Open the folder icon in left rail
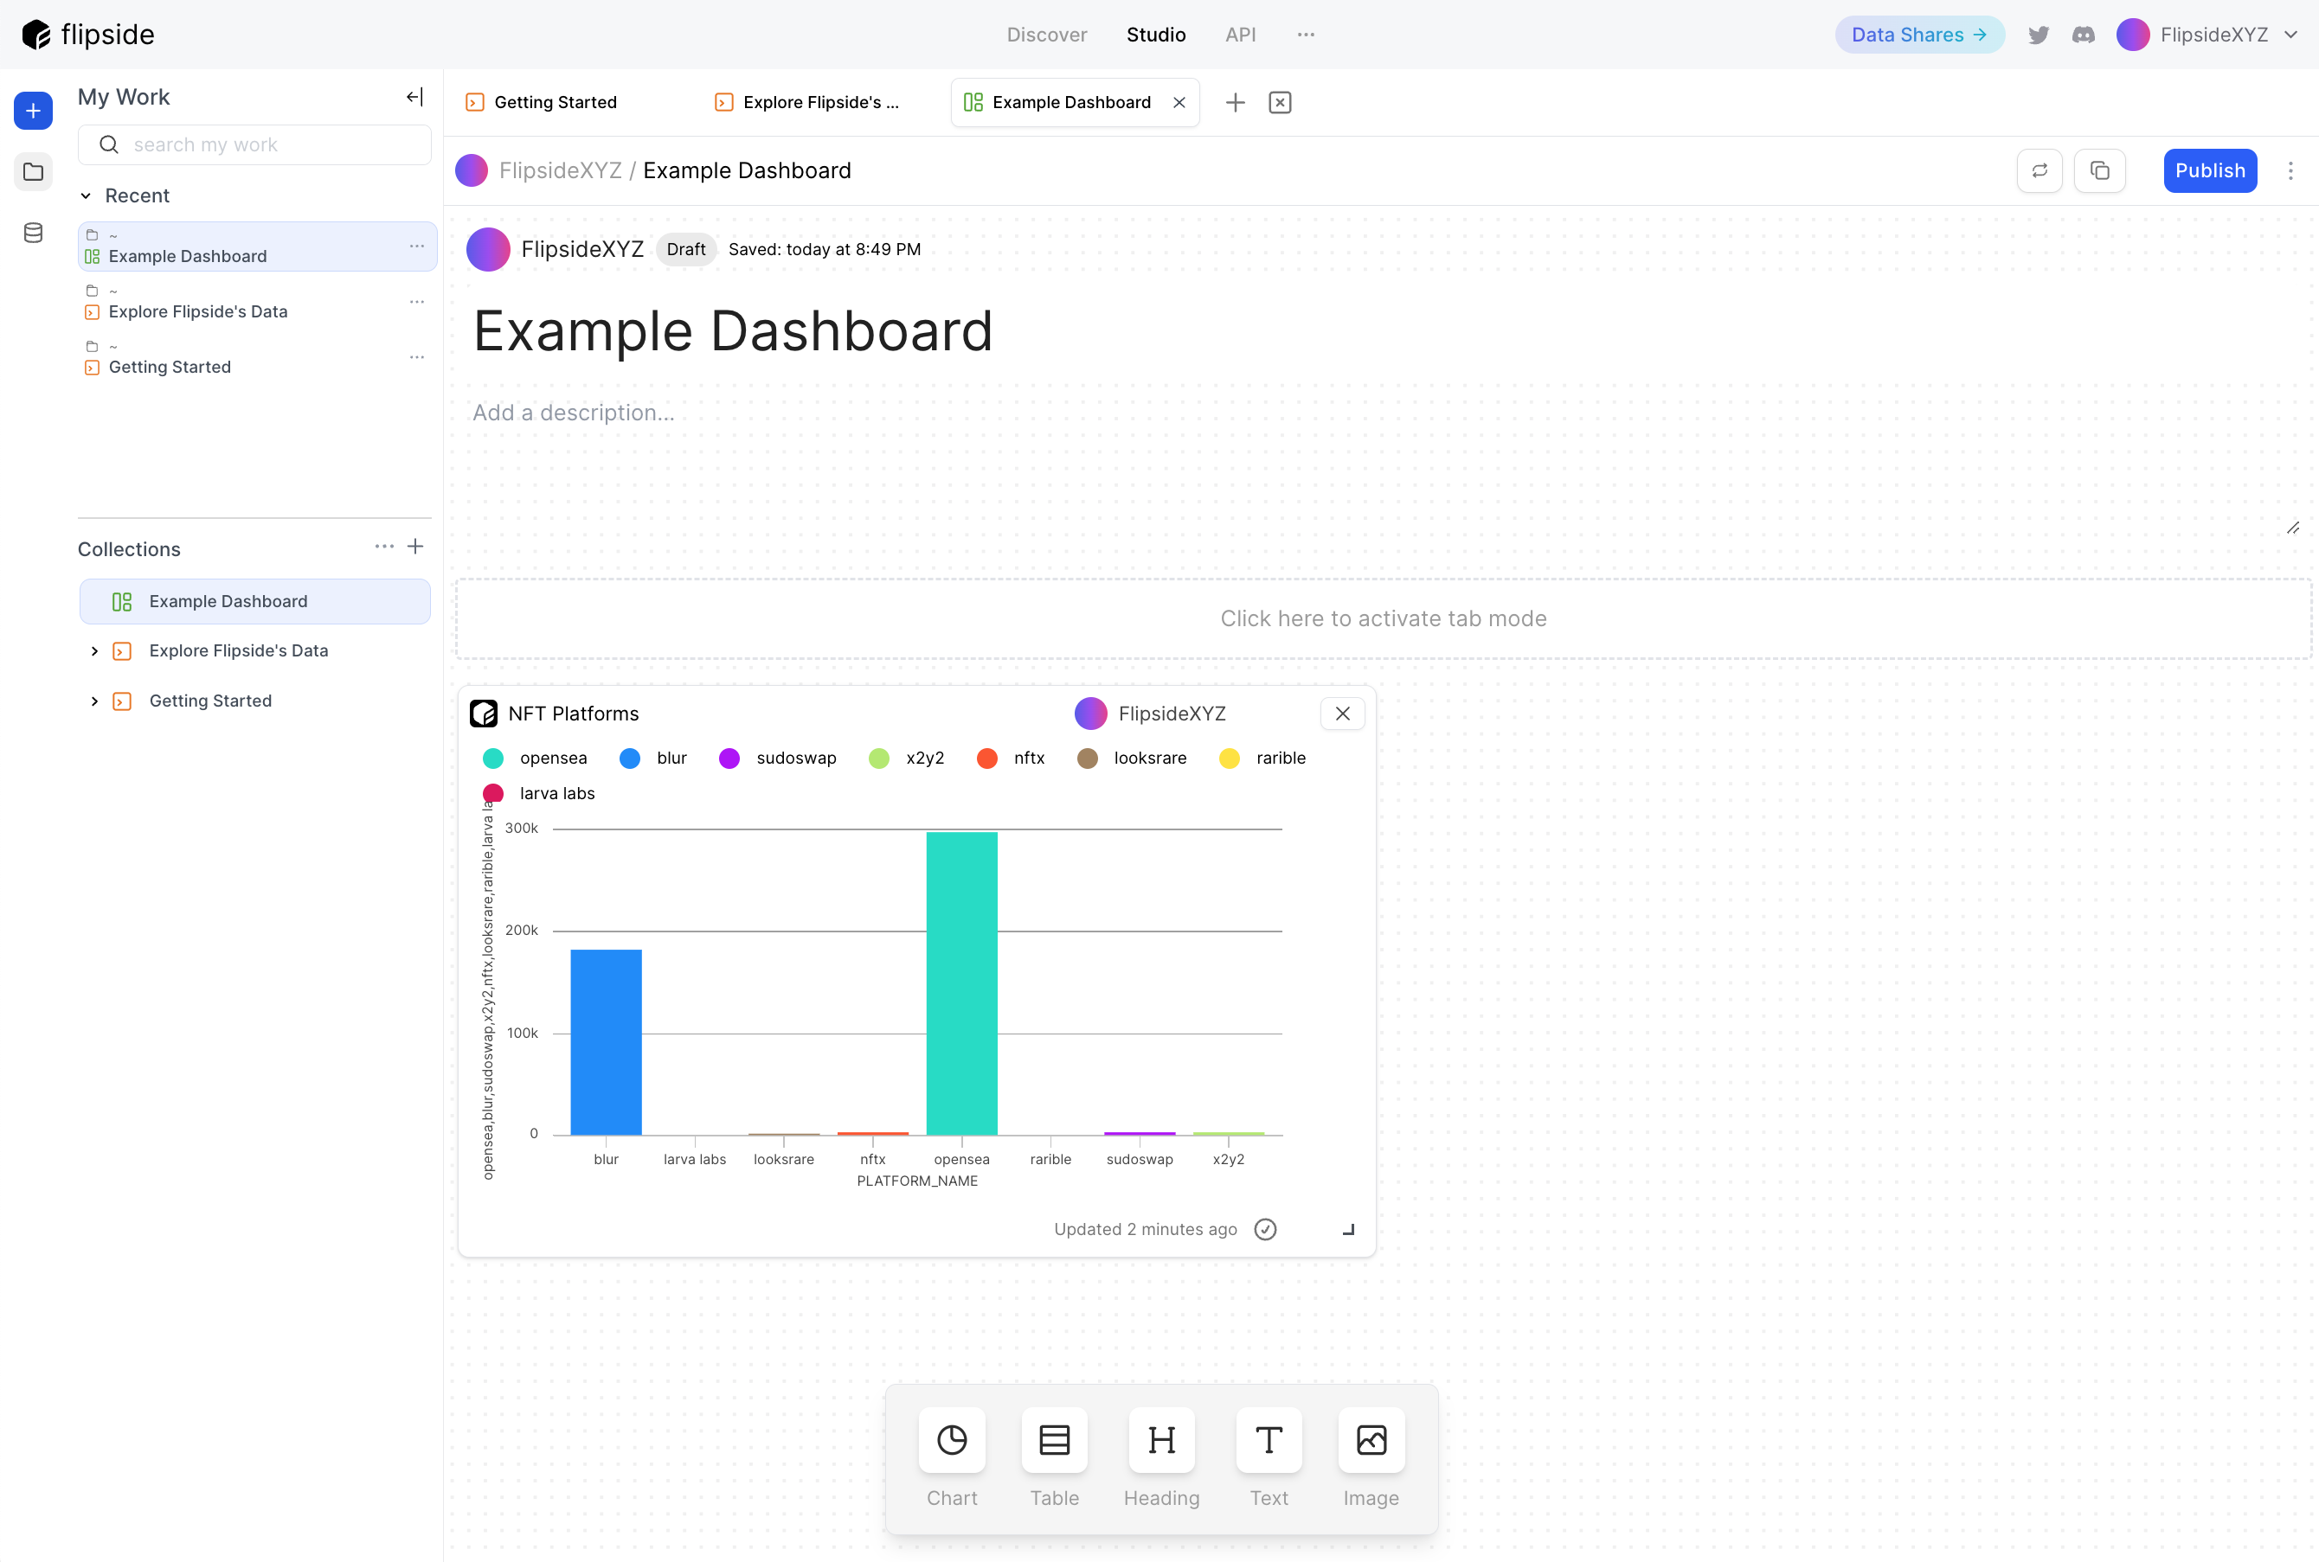Viewport: 2319px width, 1562px height. 33,171
